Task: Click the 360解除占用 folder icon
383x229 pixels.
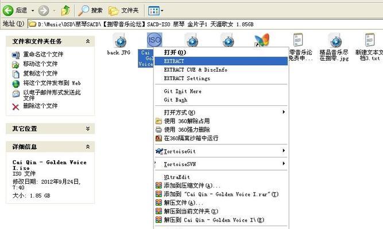Action: coord(158,121)
